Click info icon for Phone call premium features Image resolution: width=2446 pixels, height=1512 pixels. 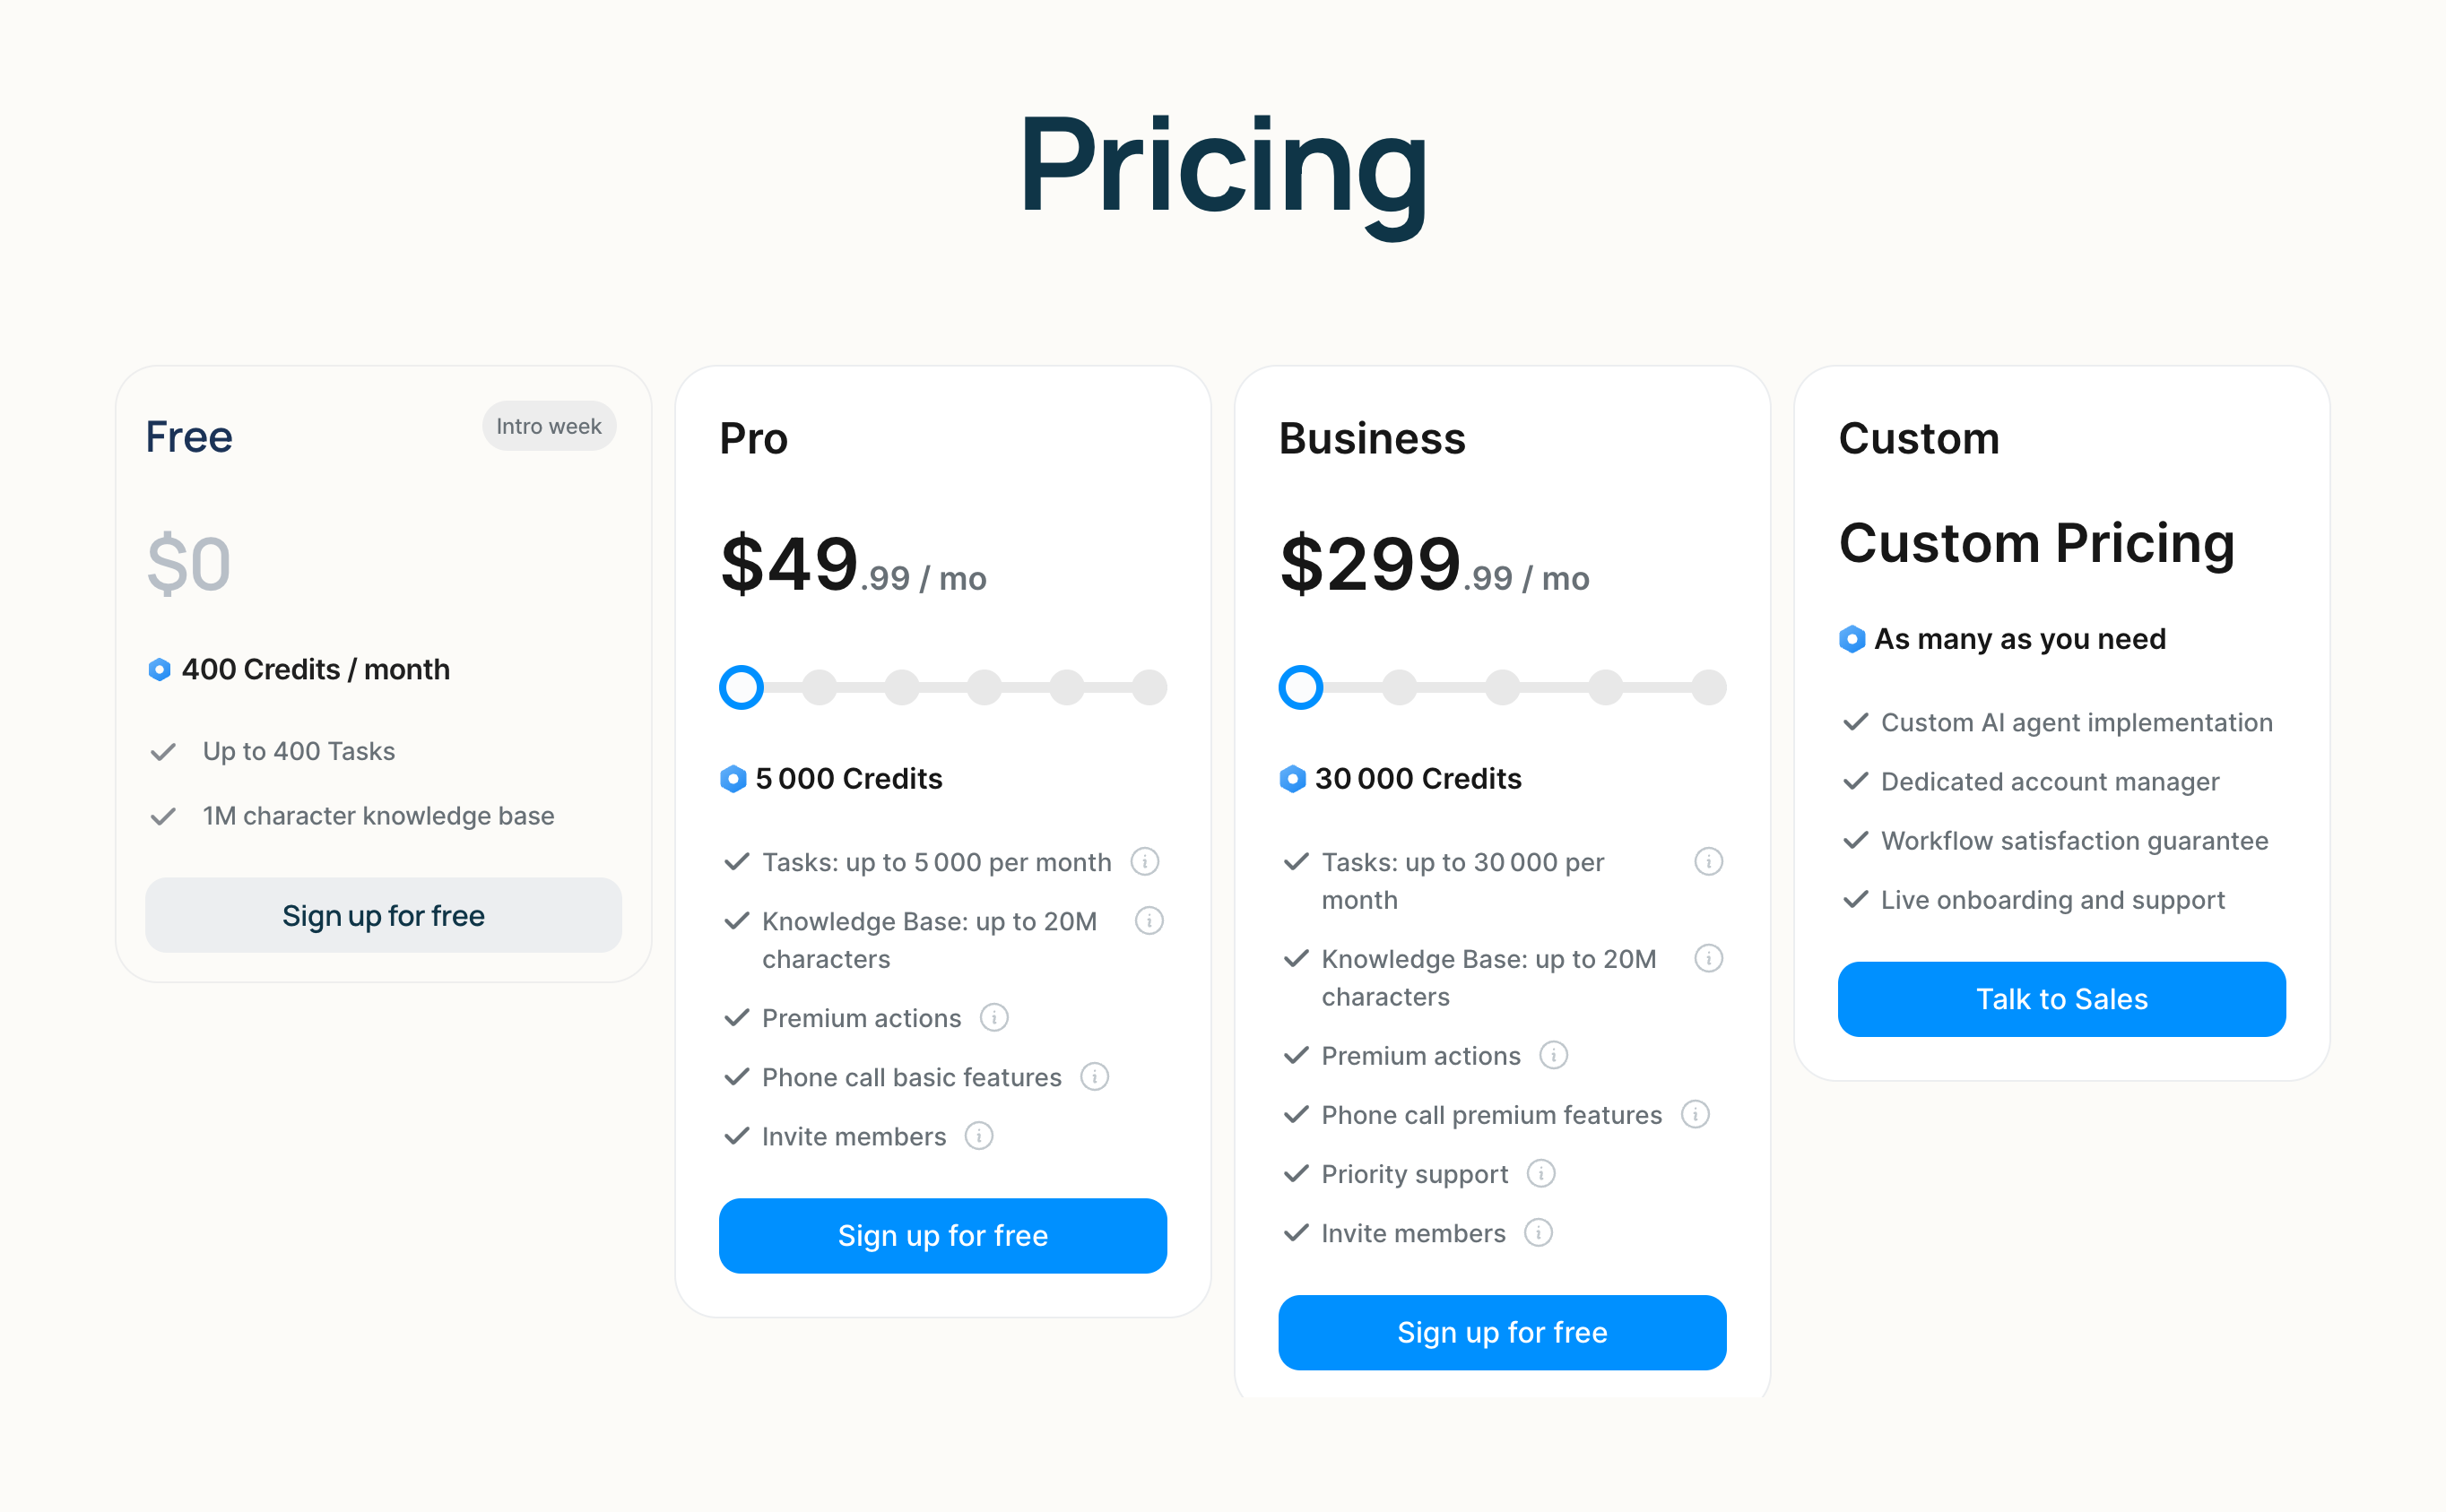click(x=1695, y=1113)
